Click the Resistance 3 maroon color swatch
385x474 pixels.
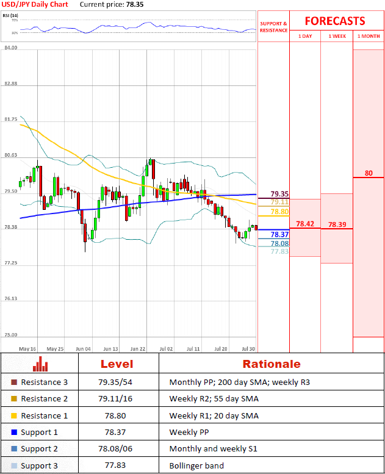coord(14,382)
